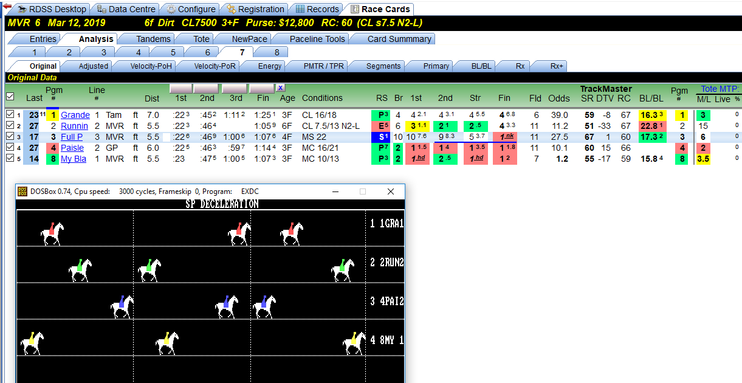Uncheck the checkbox for the Paisle row
Screen dimensions: 742x383
9,148
